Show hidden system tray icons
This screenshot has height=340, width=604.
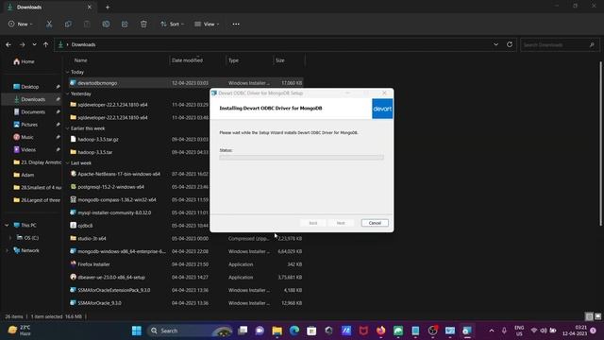(x=491, y=331)
